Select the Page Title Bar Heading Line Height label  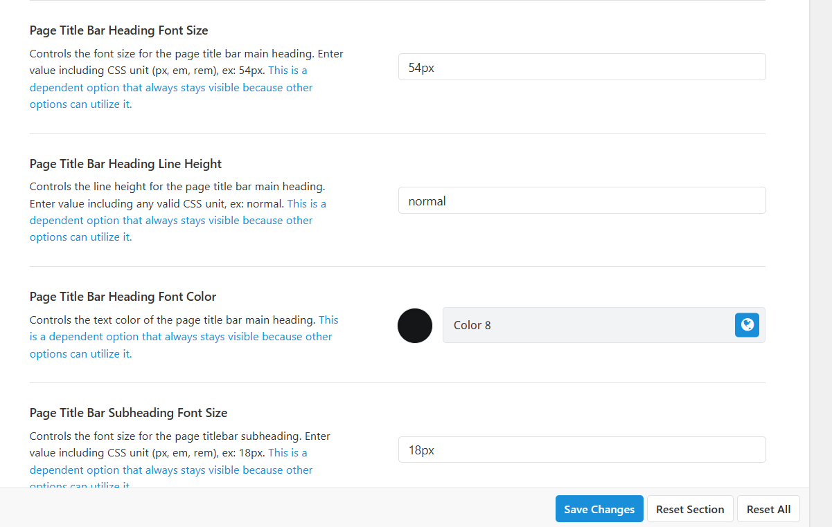(x=125, y=164)
